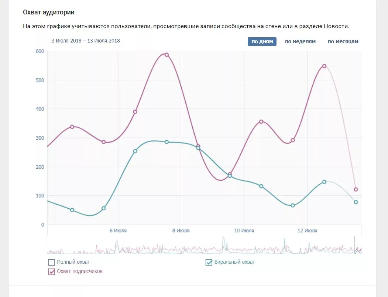Click the middle of the mini overview timeline
388x297 pixels.
click(x=204, y=246)
